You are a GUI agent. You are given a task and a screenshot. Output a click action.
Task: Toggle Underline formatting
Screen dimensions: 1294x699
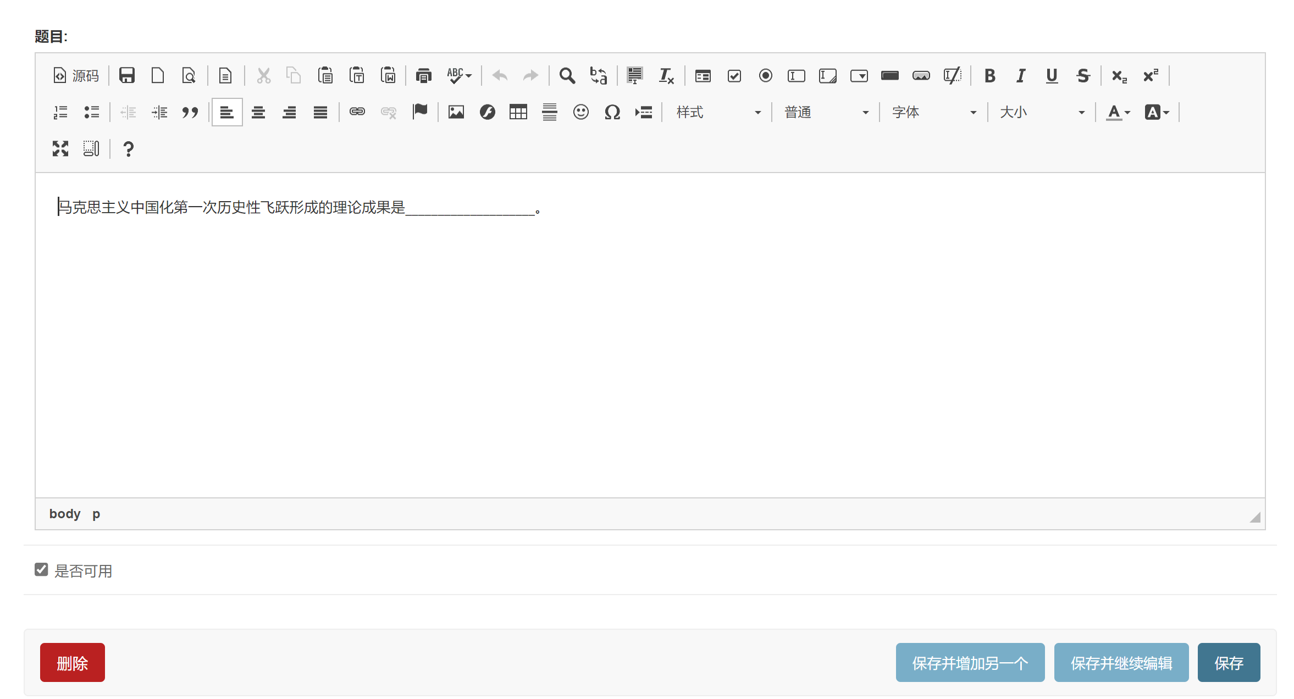tap(1052, 75)
